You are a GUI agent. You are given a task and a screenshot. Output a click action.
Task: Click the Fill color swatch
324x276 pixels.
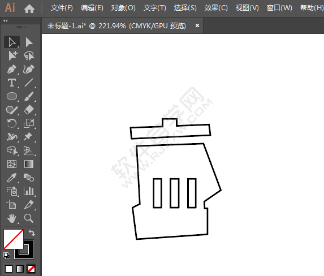point(13,239)
